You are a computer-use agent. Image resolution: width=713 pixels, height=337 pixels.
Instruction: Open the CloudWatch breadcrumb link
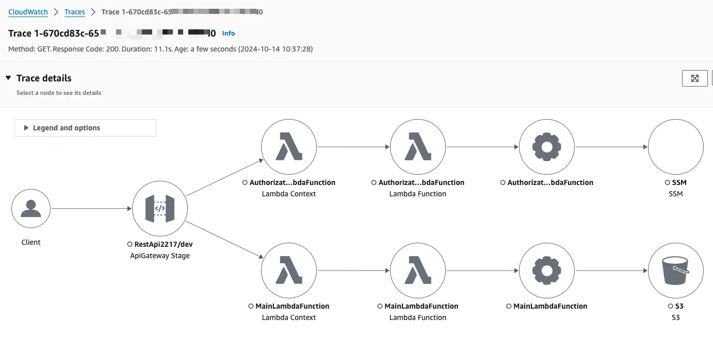(x=28, y=12)
